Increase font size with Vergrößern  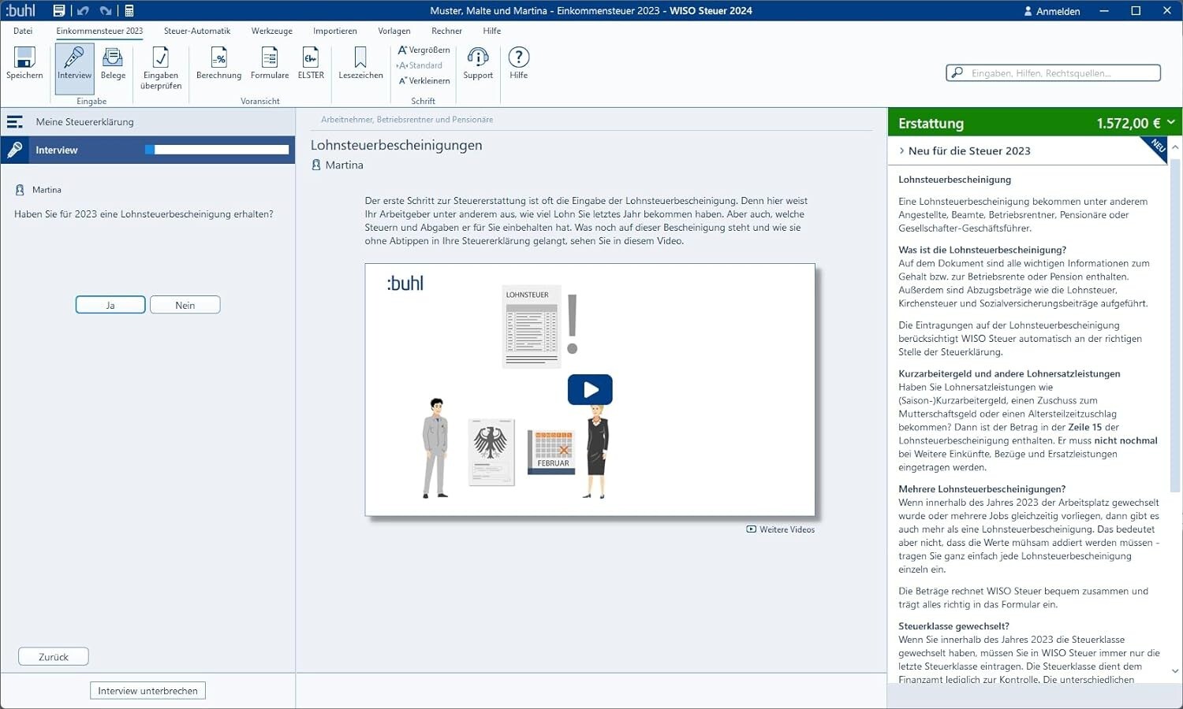[x=424, y=50]
